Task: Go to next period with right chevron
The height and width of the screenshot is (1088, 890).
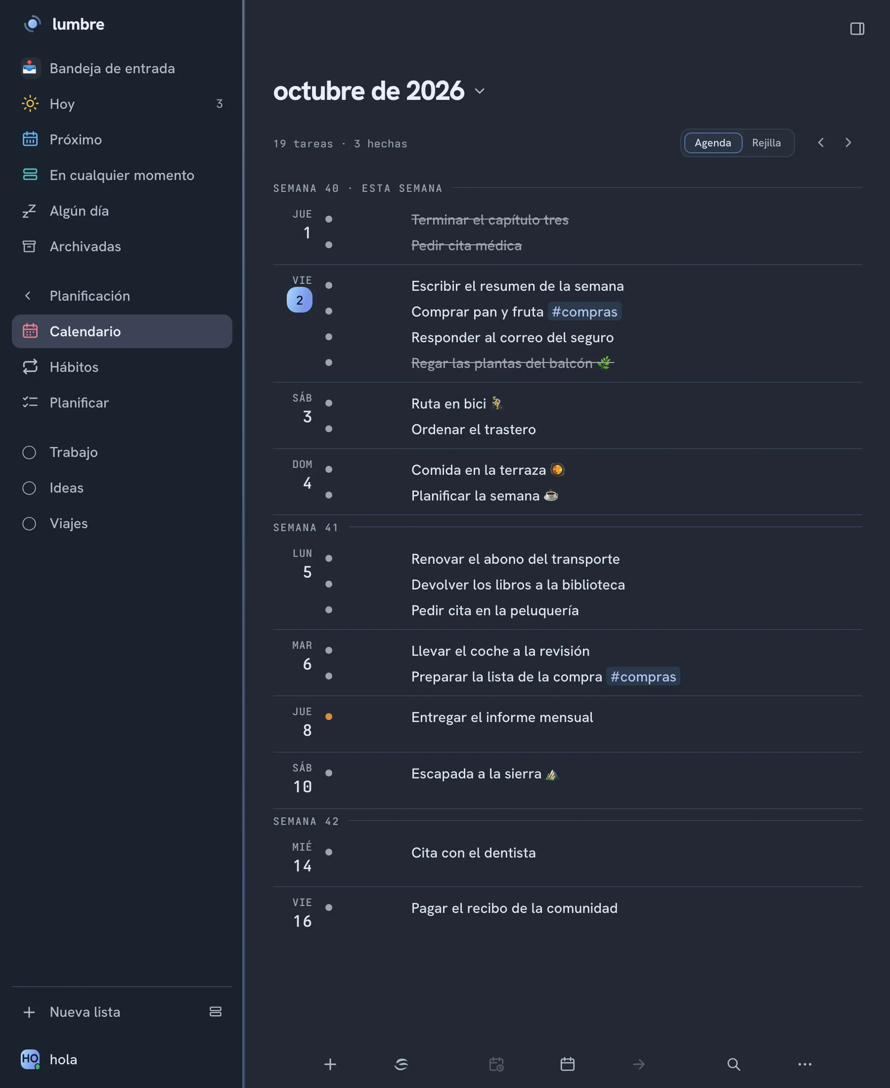Action: (848, 142)
